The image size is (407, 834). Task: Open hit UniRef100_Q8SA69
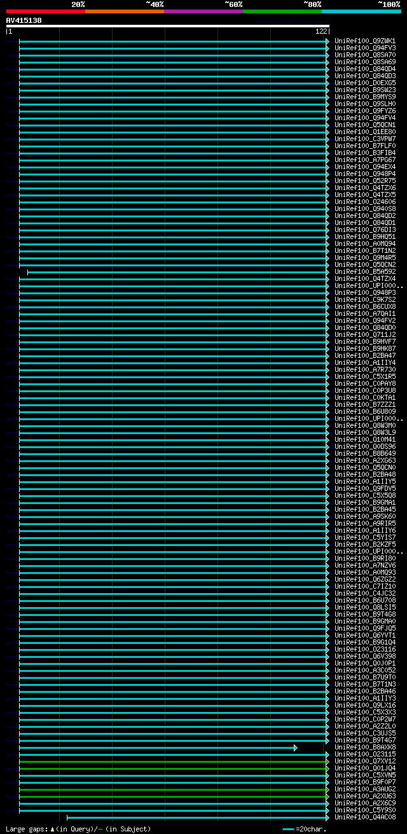coord(365,62)
